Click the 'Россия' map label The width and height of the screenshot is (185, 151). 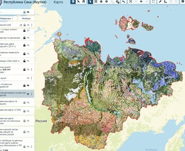tap(41, 121)
